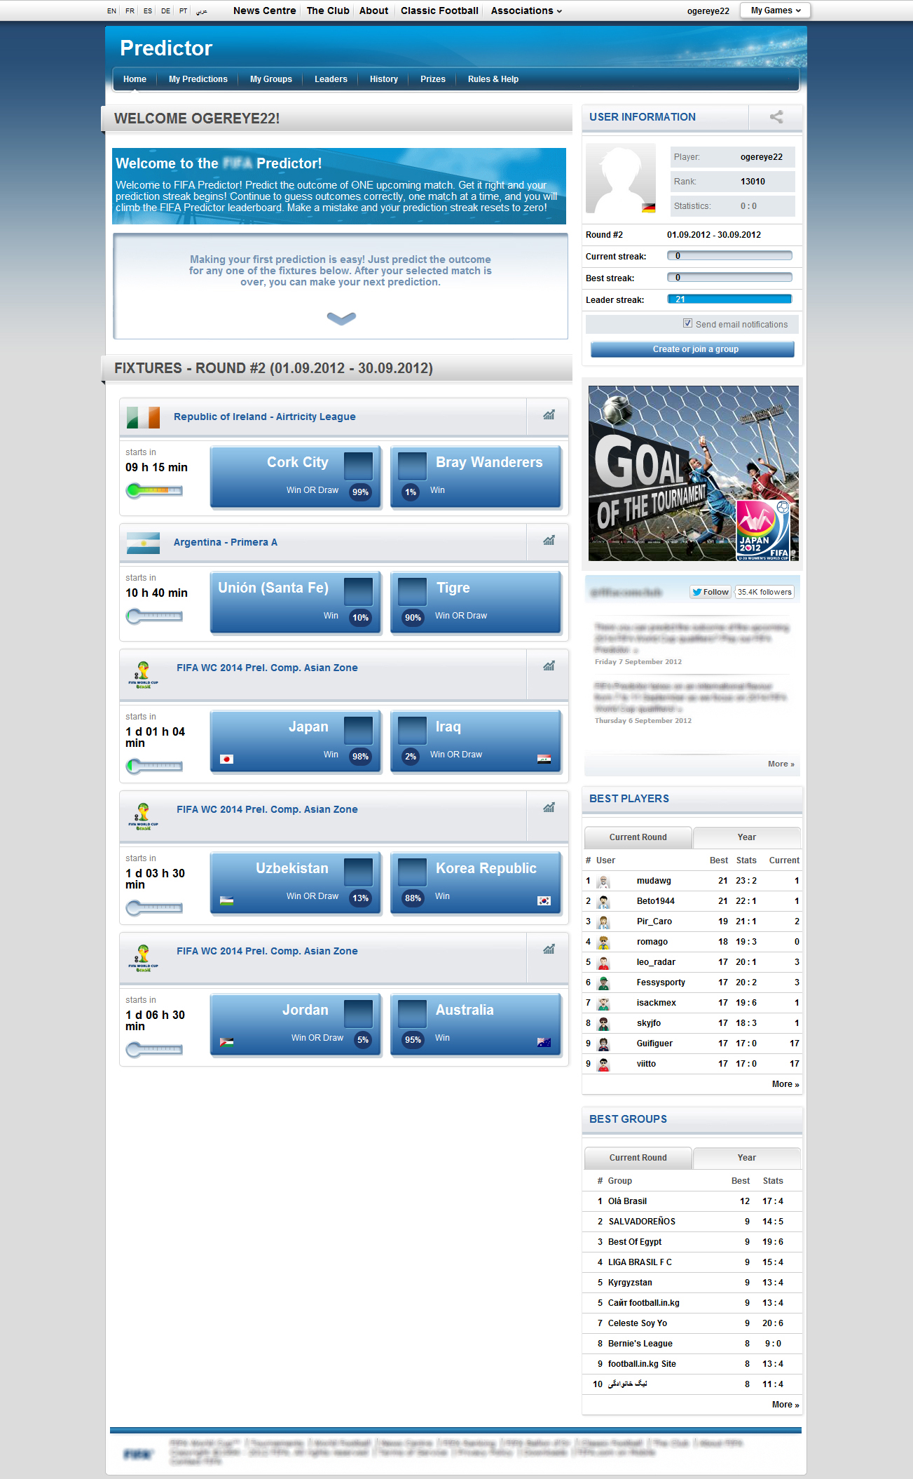Click the FIFA logo in the footer
The width and height of the screenshot is (913, 1479).
coord(137,1454)
